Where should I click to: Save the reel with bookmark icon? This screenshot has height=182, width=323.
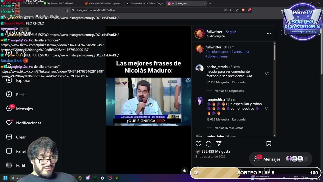[x=269, y=144]
